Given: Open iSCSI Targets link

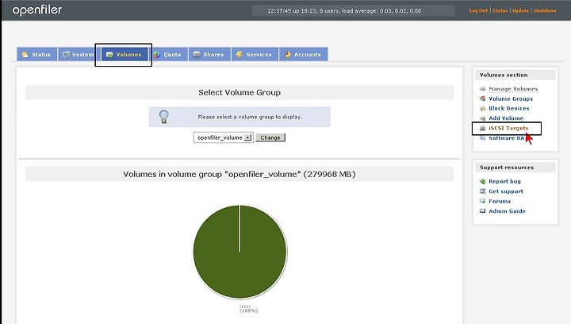Looking at the screenshot, I should coord(508,128).
